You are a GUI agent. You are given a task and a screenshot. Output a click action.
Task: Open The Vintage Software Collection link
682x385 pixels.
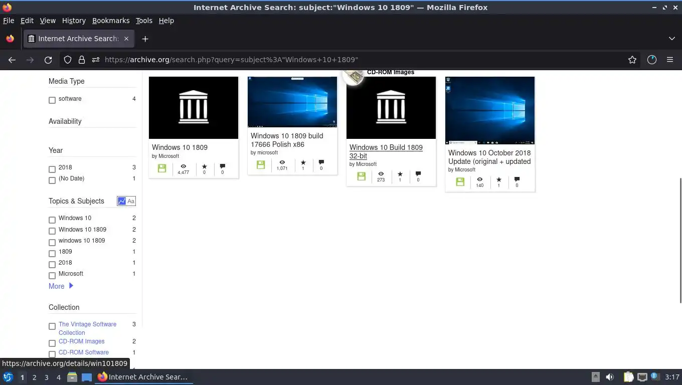(x=88, y=328)
